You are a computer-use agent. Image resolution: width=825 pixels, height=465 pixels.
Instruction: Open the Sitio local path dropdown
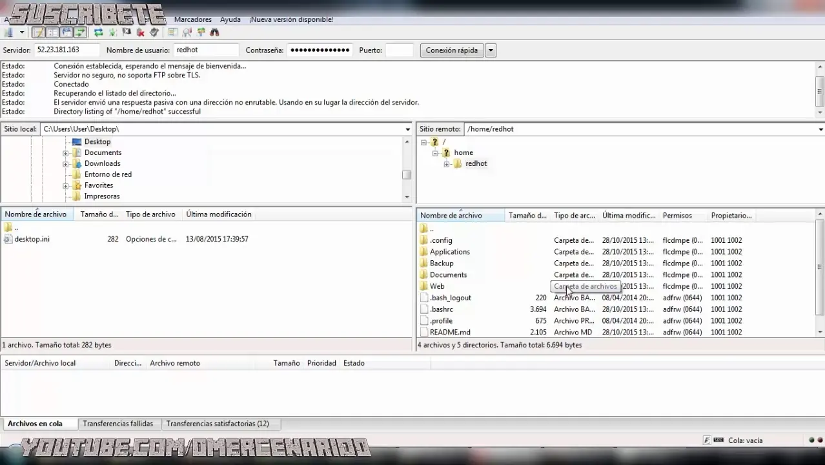(407, 129)
